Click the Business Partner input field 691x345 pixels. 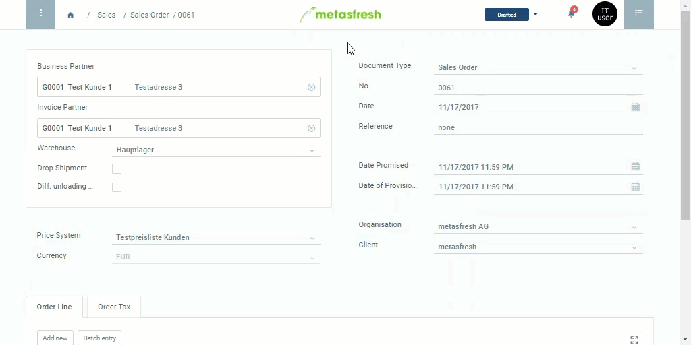[178, 87]
